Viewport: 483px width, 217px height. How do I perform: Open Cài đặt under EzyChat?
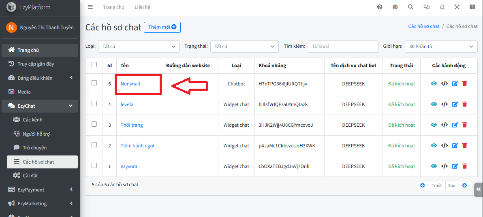pos(42,176)
